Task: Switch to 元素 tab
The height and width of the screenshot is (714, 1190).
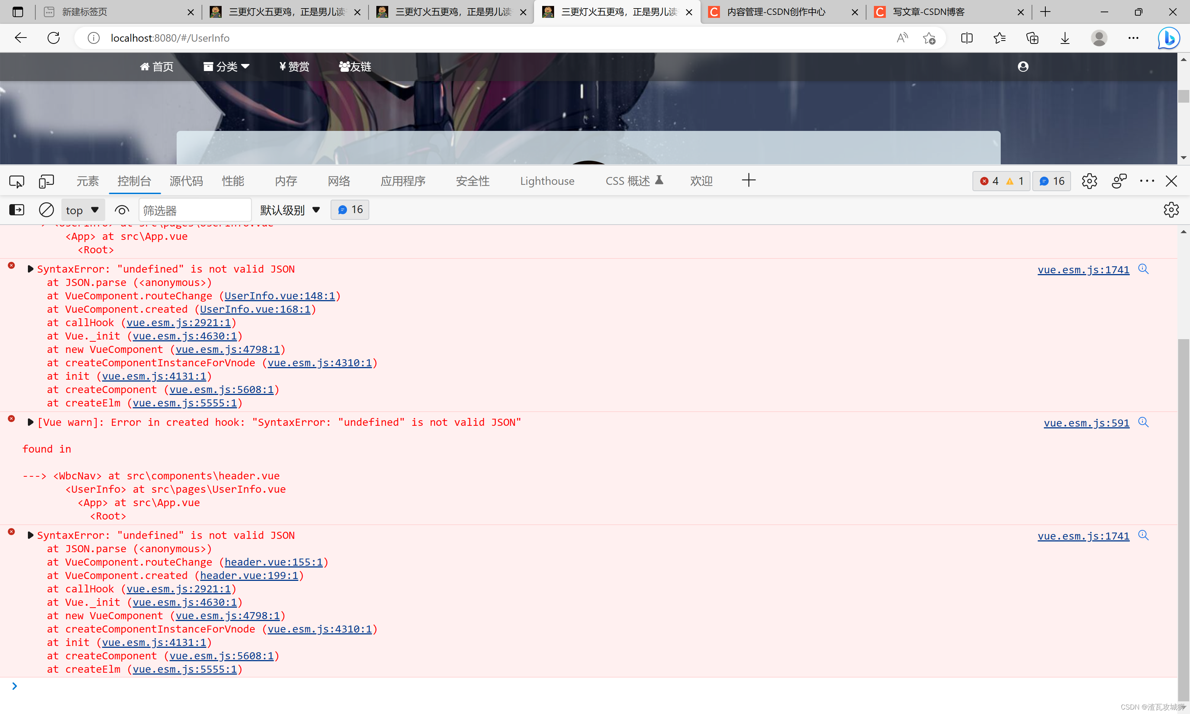Action: coord(87,181)
